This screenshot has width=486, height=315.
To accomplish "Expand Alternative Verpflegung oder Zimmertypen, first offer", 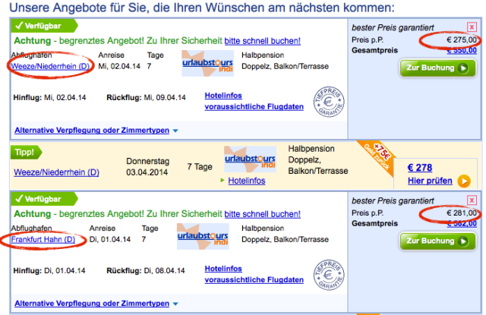I will (x=96, y=130).
